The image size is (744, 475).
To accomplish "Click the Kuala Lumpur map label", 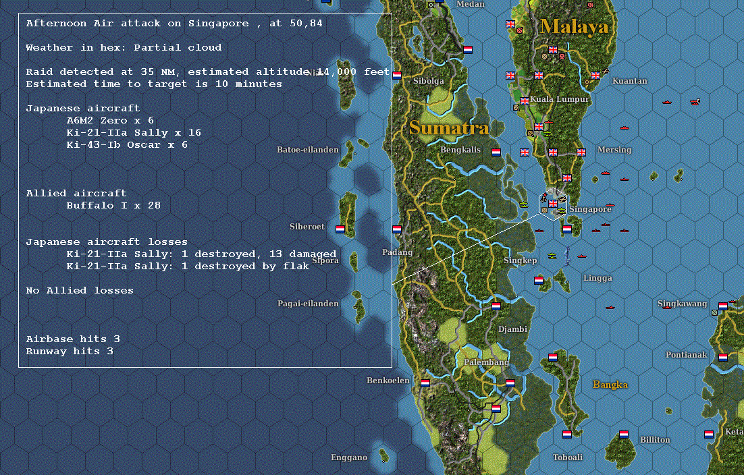I will tap(560, 99).
